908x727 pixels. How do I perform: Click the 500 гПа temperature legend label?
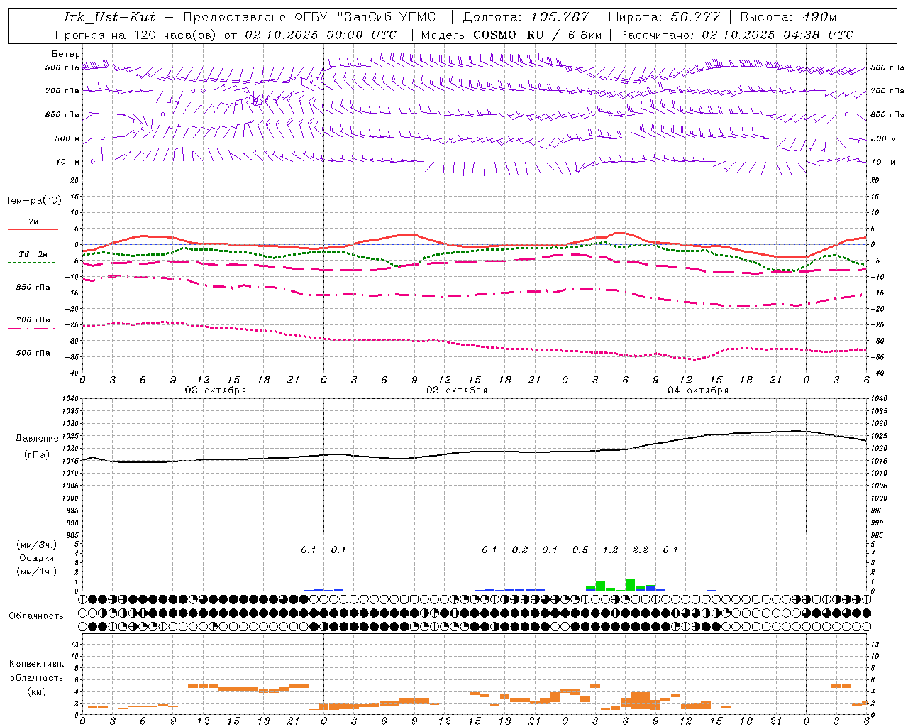point(33,353)
